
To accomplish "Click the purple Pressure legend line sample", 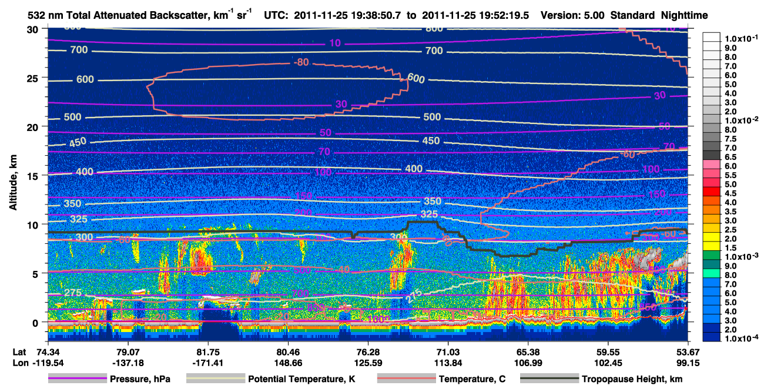I will pyautogui.click(x=76, y=379).
